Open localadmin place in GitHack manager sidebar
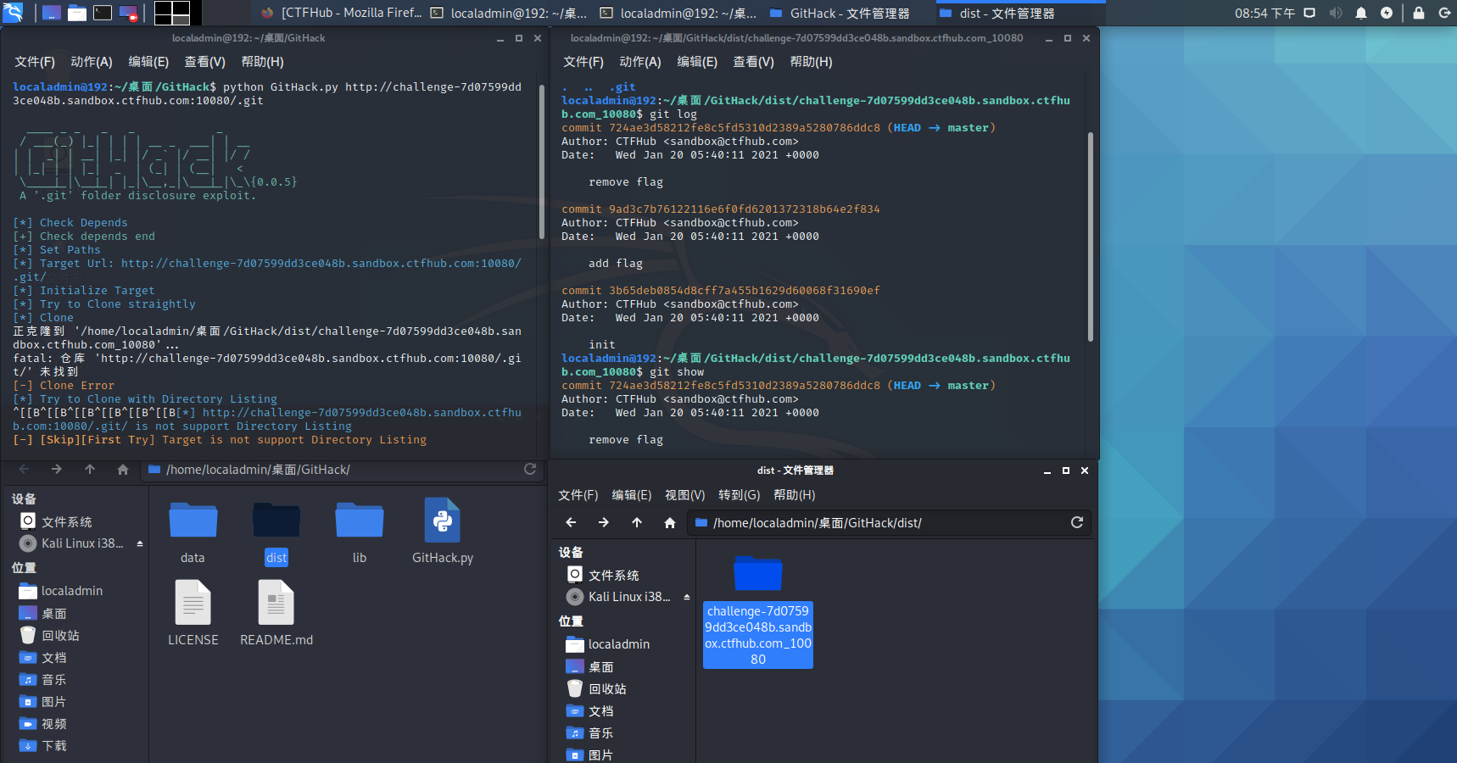 72,591
